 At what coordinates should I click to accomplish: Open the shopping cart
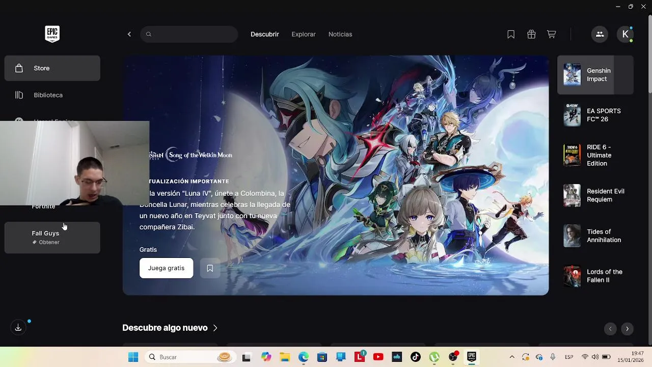click(551, 34)
